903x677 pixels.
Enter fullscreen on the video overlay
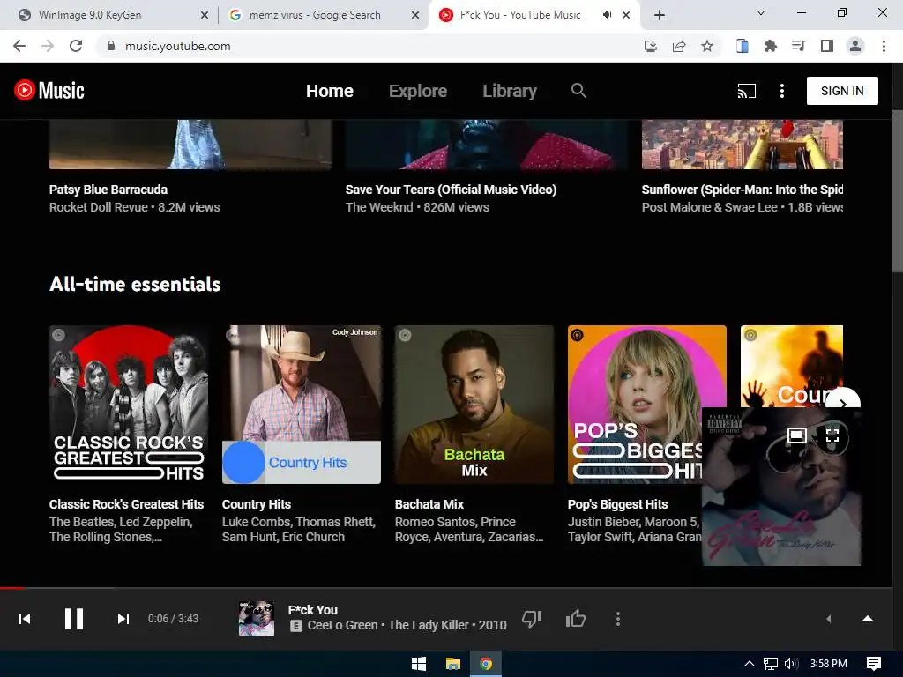[832, 435]
